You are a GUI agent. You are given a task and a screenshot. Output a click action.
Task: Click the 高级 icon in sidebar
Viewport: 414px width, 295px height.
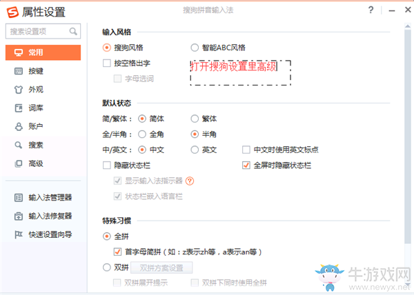point(19,163)
